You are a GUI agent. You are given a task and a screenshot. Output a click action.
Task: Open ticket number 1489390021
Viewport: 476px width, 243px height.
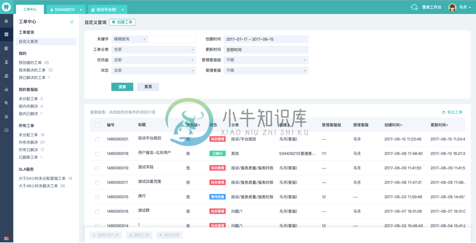(118, 139)
